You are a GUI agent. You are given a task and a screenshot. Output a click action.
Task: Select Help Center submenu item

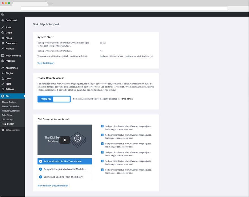pyautogui.click(x=8, y=124)
